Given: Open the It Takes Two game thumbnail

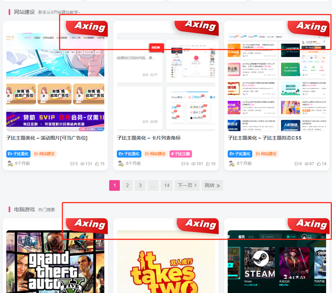Looking at the screenshot, I should [x=166, y=262].
